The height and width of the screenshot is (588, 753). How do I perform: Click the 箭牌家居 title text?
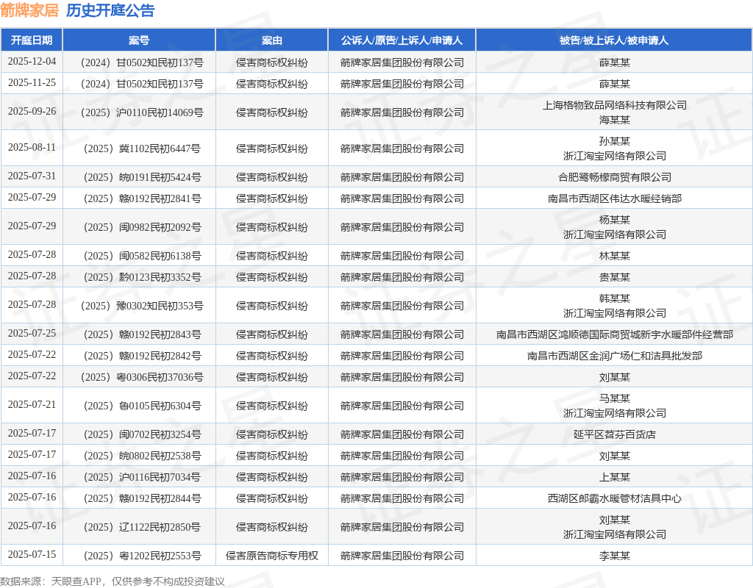(29, 10)
